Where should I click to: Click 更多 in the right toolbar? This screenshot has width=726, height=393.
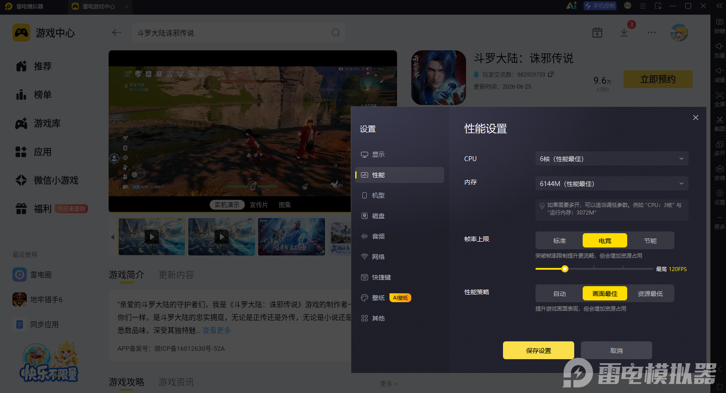click(719, 222)
